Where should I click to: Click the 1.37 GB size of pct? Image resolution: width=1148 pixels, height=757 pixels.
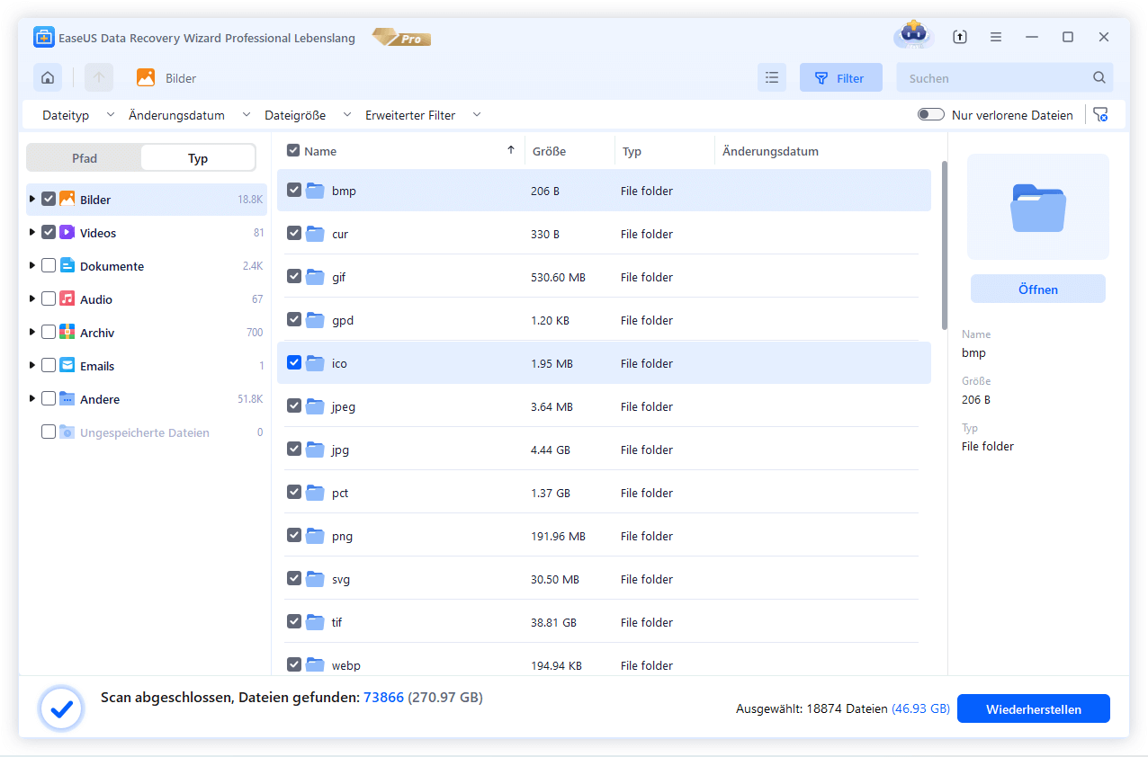tap(551, 493)
